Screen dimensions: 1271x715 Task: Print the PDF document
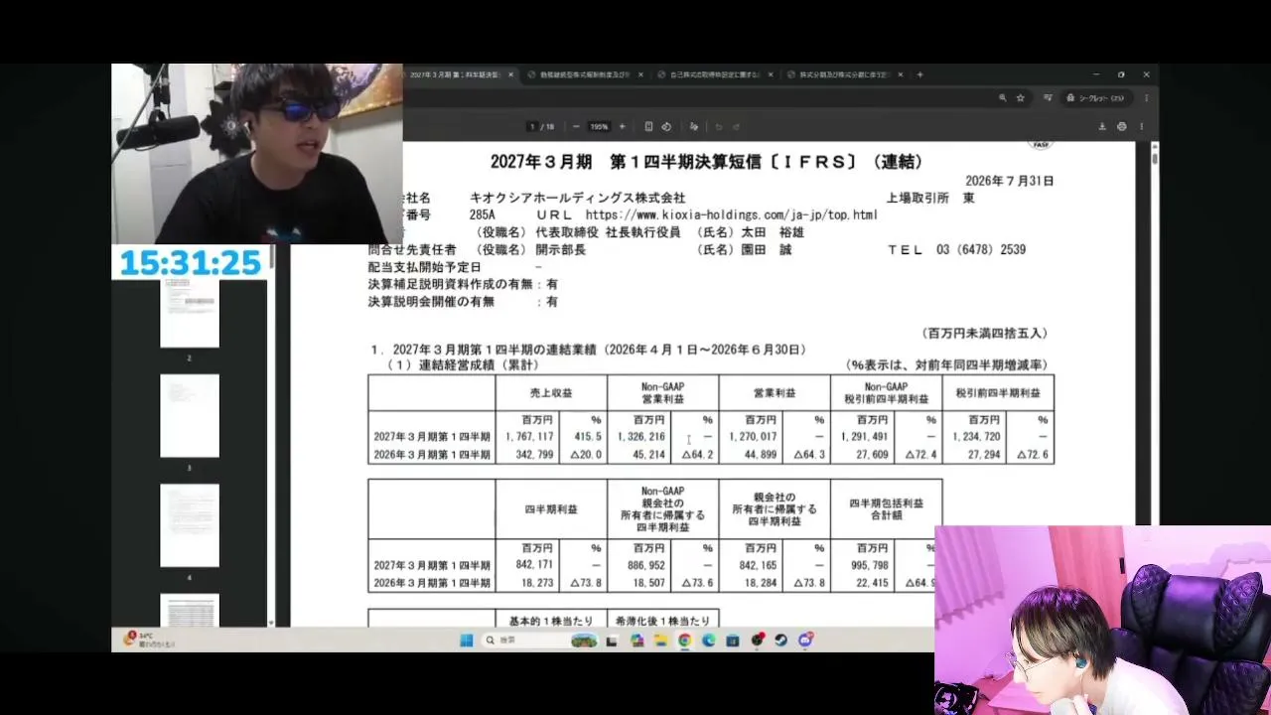coord(1122,127)
